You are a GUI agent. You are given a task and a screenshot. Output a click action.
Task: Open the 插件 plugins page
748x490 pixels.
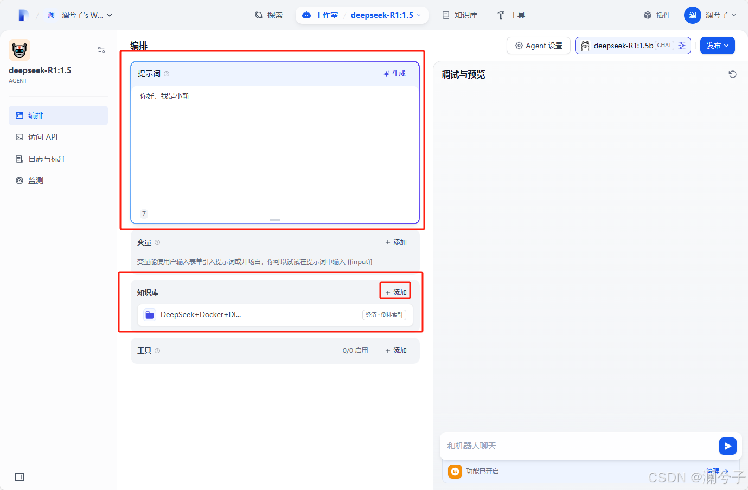coord(657,15)
